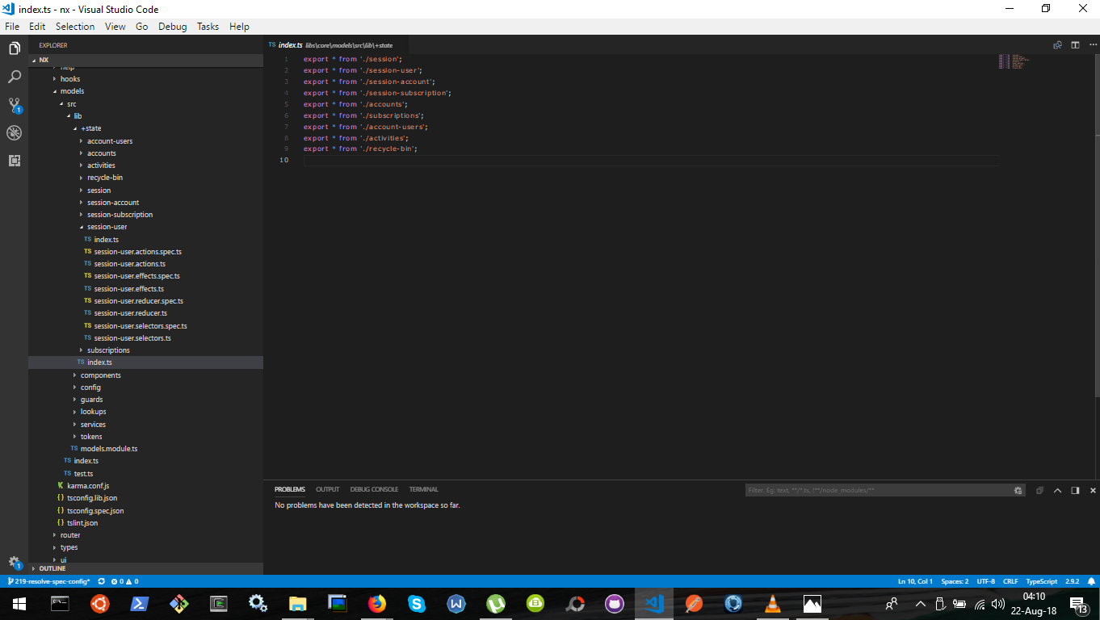The width and height of the screenshot is (1100, 620).
Task: Open the Debug menu
Action: [172, 26]
